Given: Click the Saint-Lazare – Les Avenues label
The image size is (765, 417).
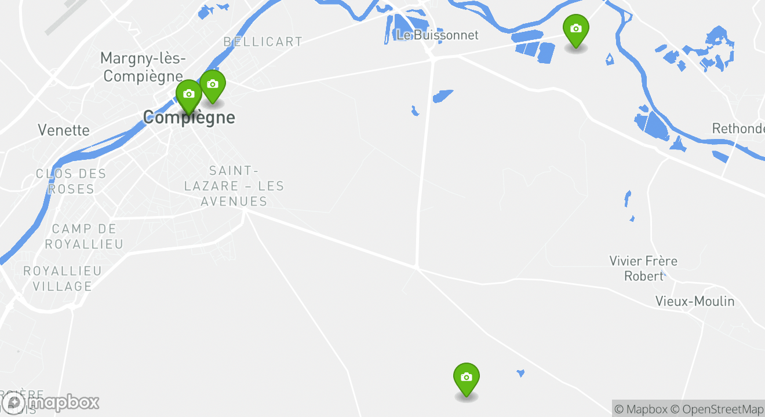Looking at the screenshot, I should 234,186.
